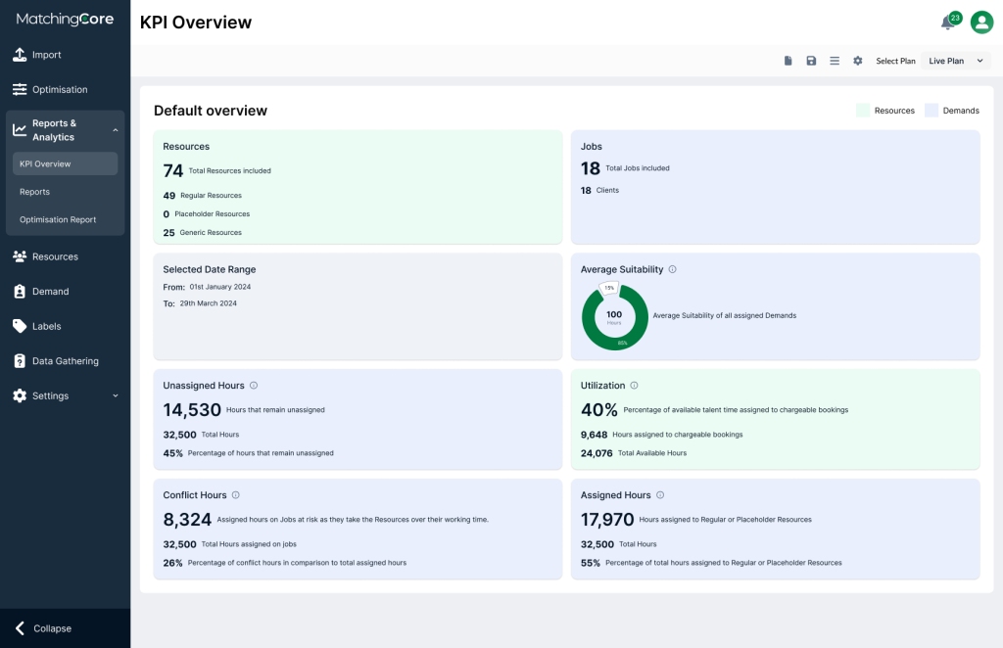Open Optimisation Report submenu item
The height and width of the screenshot is (648, 1003).
point(66,219)
